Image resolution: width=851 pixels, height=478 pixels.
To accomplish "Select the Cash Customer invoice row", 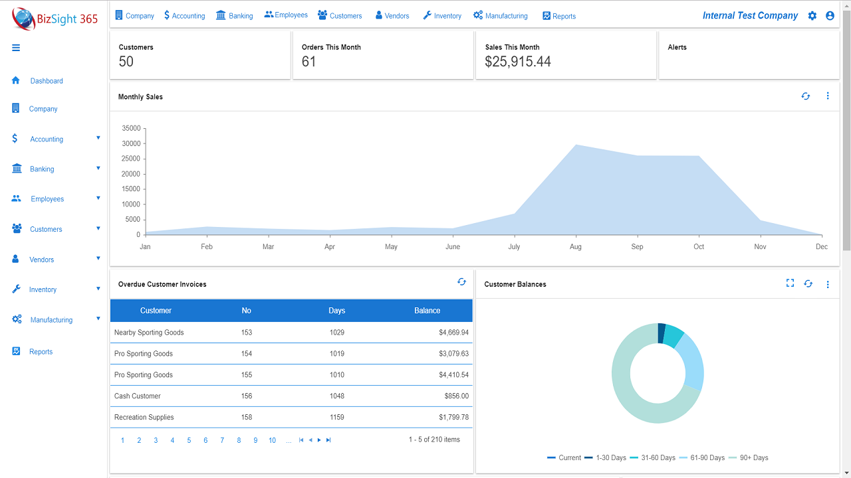I will coord(291,396).
